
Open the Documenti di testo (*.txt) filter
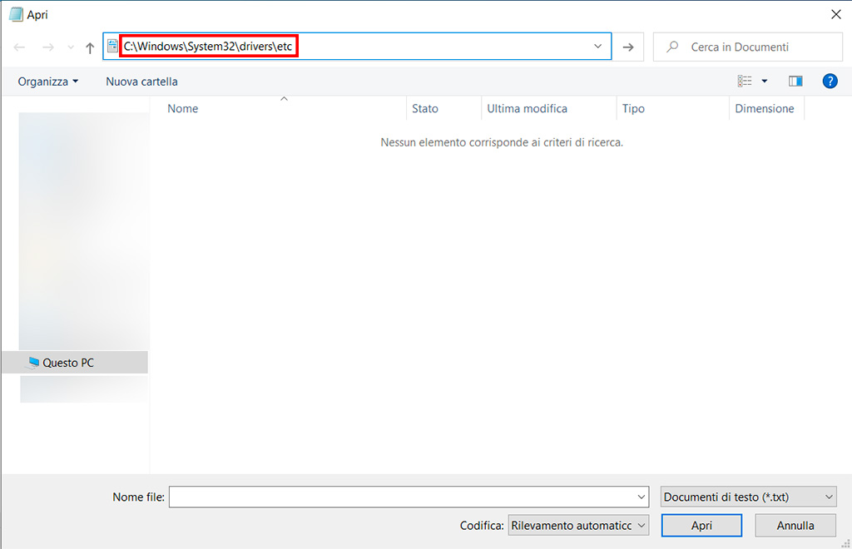(x=748, y=497)
